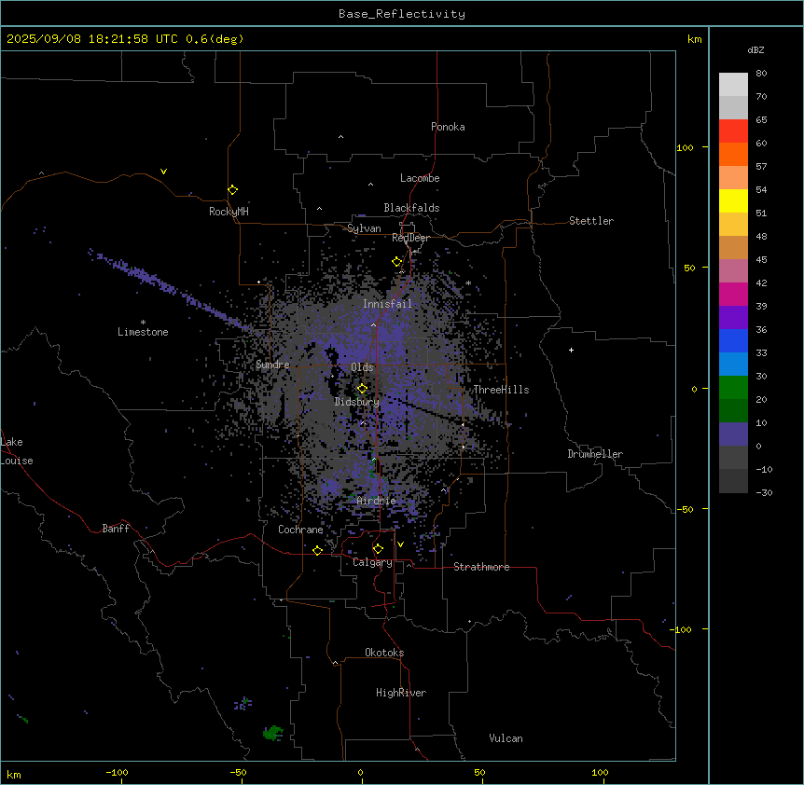
Task: Click the Okotoks label
Action: (x=384, y=653)
